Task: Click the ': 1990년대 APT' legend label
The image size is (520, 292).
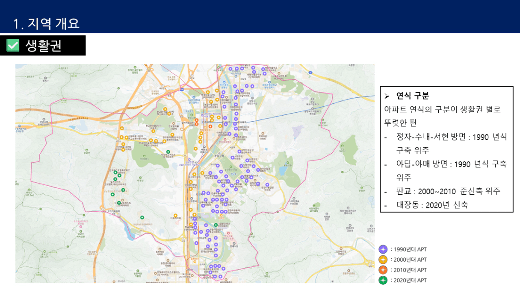Action: 409,249
